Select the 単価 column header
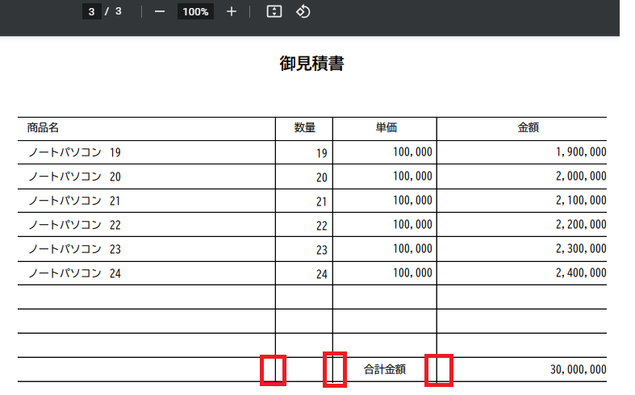The height and width of the screenshot is (395, 635). click(385, 128)
